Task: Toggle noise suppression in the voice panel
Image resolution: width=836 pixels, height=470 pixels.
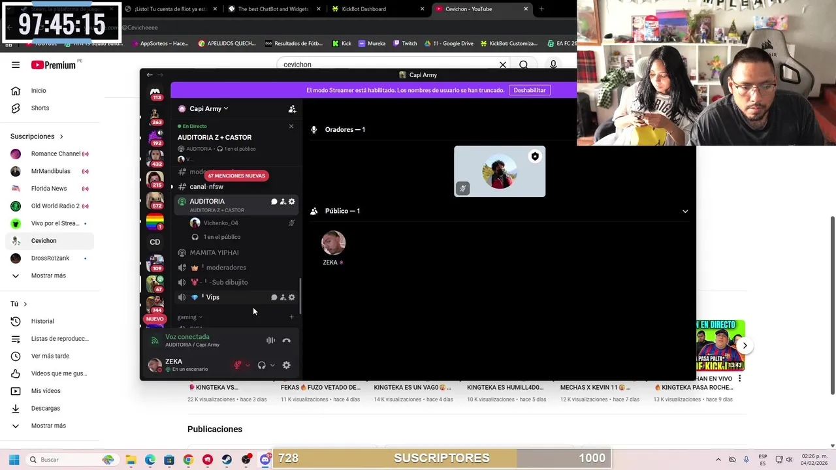Action: (x=270, y=341)
